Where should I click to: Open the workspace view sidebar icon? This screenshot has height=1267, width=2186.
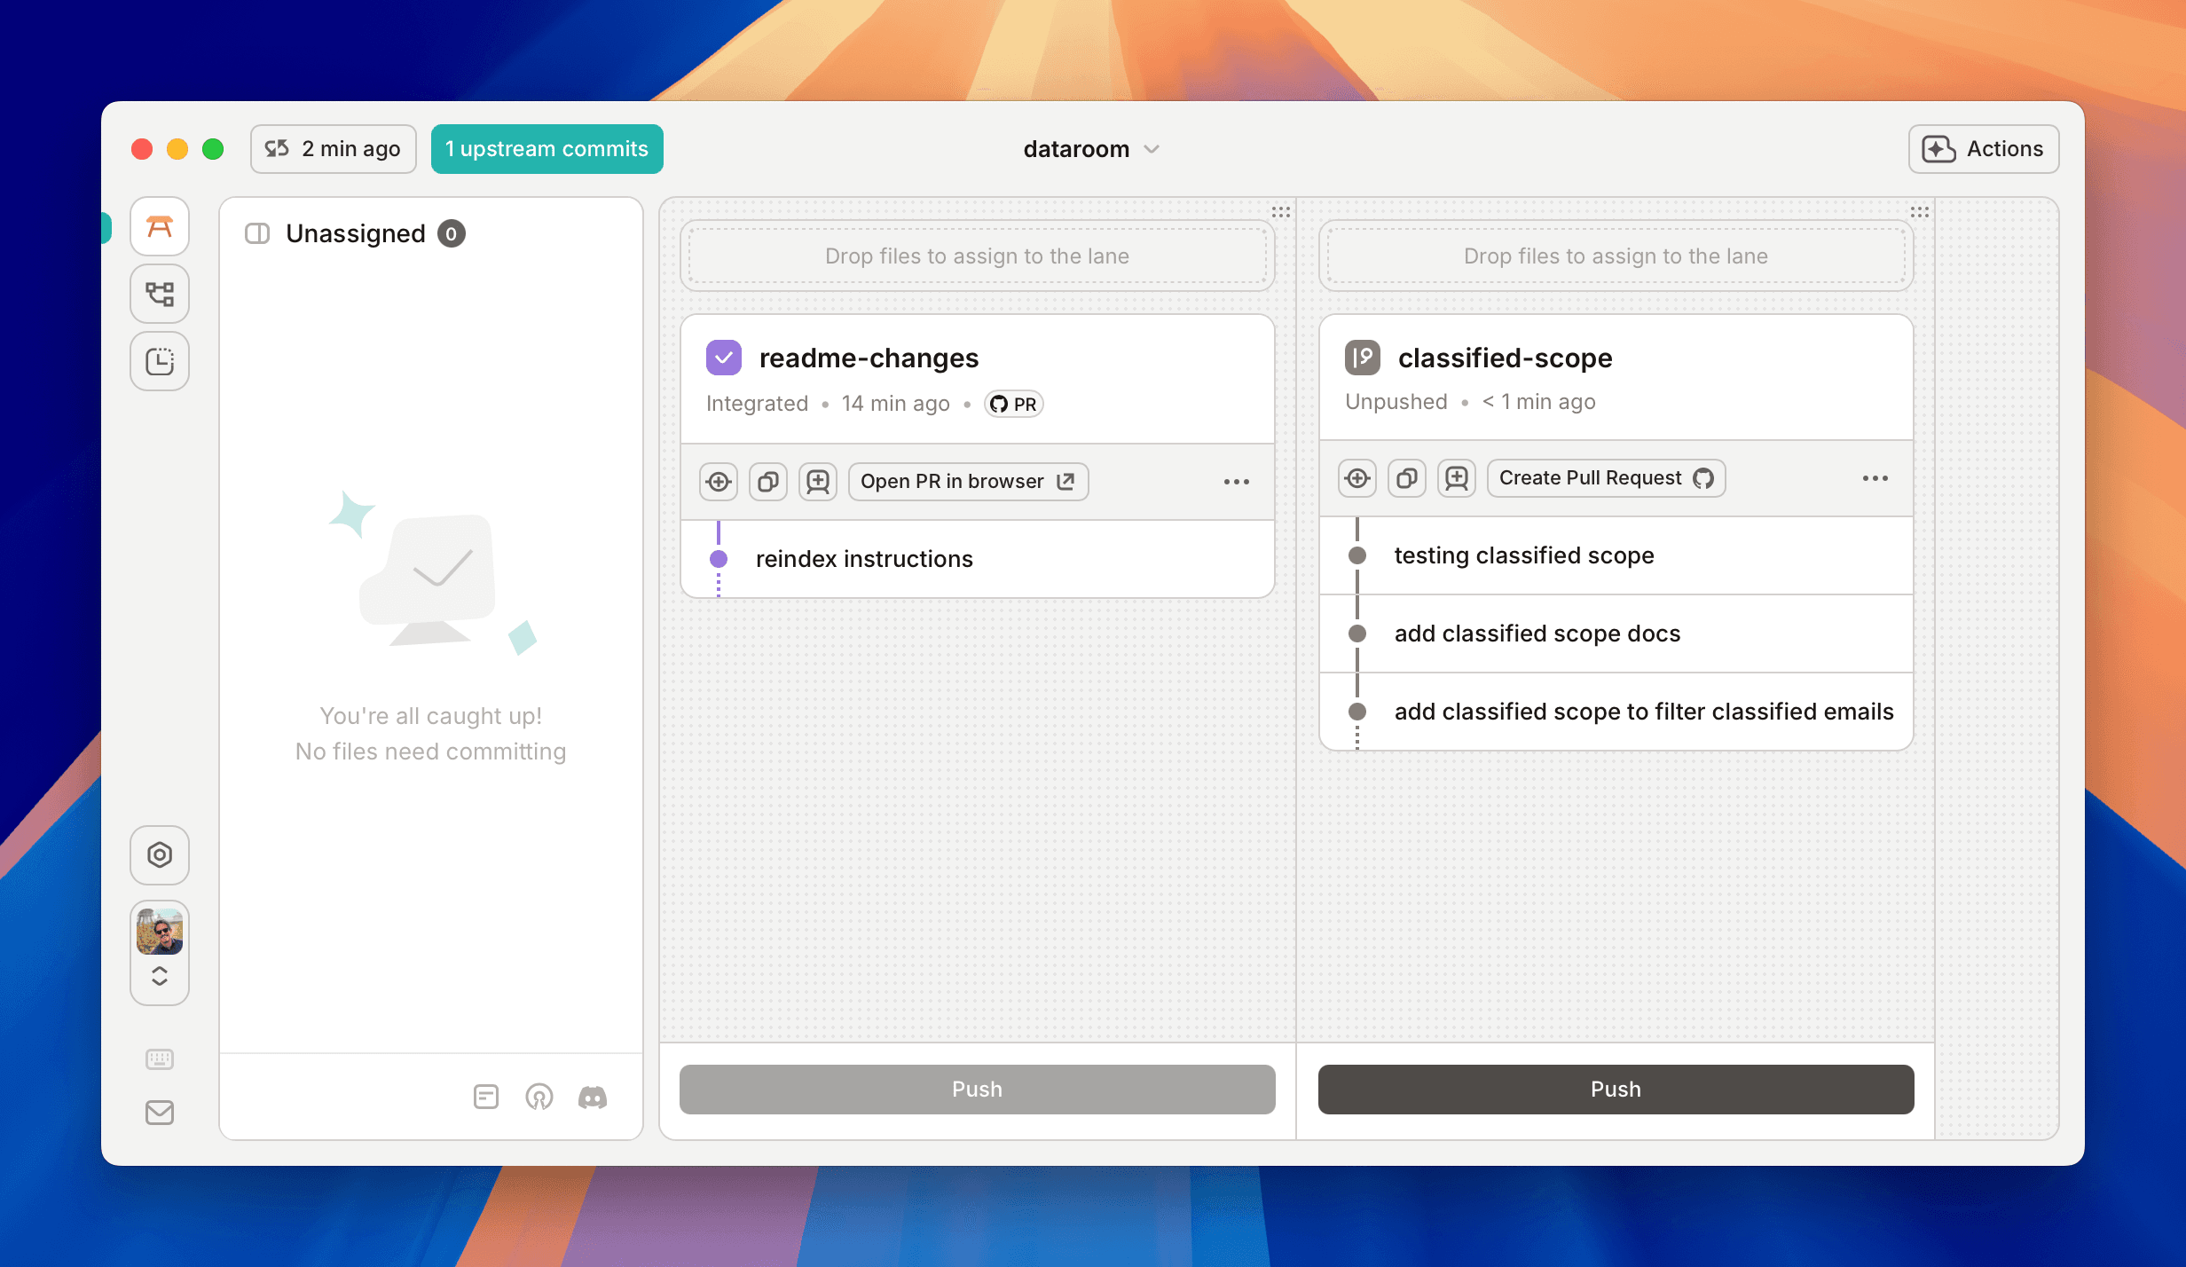160,227
